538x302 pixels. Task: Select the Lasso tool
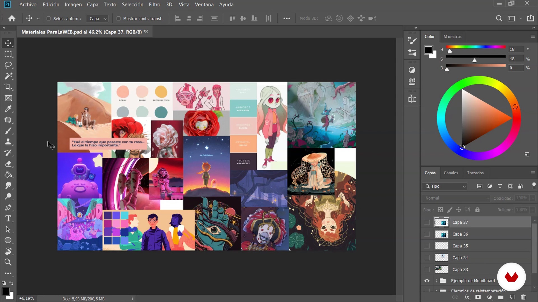pos(8,65)
